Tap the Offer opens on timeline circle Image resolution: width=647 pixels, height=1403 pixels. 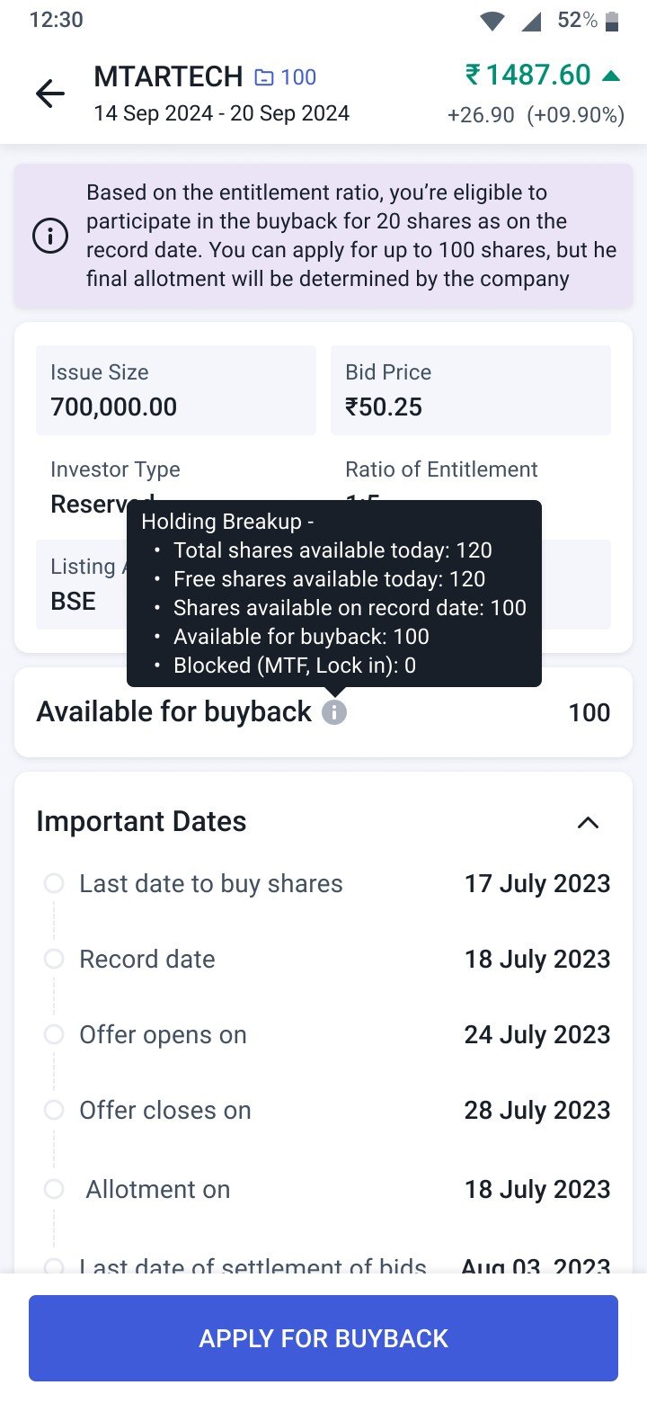pos(54,1034)
